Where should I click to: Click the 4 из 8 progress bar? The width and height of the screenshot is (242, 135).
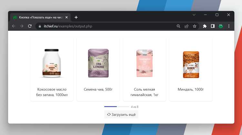(116, 106)
